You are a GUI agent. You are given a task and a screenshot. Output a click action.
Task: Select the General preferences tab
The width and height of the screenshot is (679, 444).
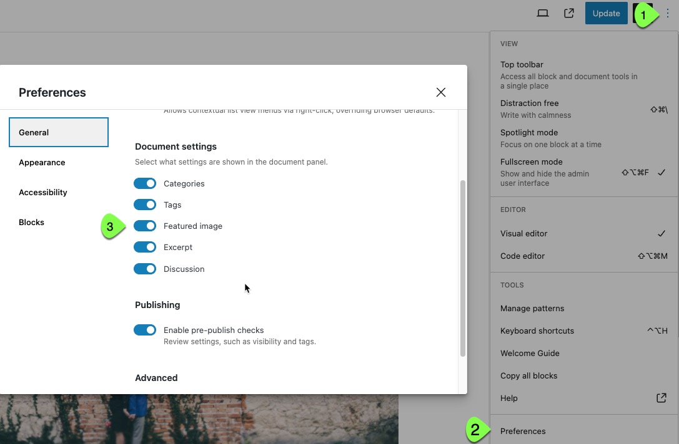[x=59, y=132]
